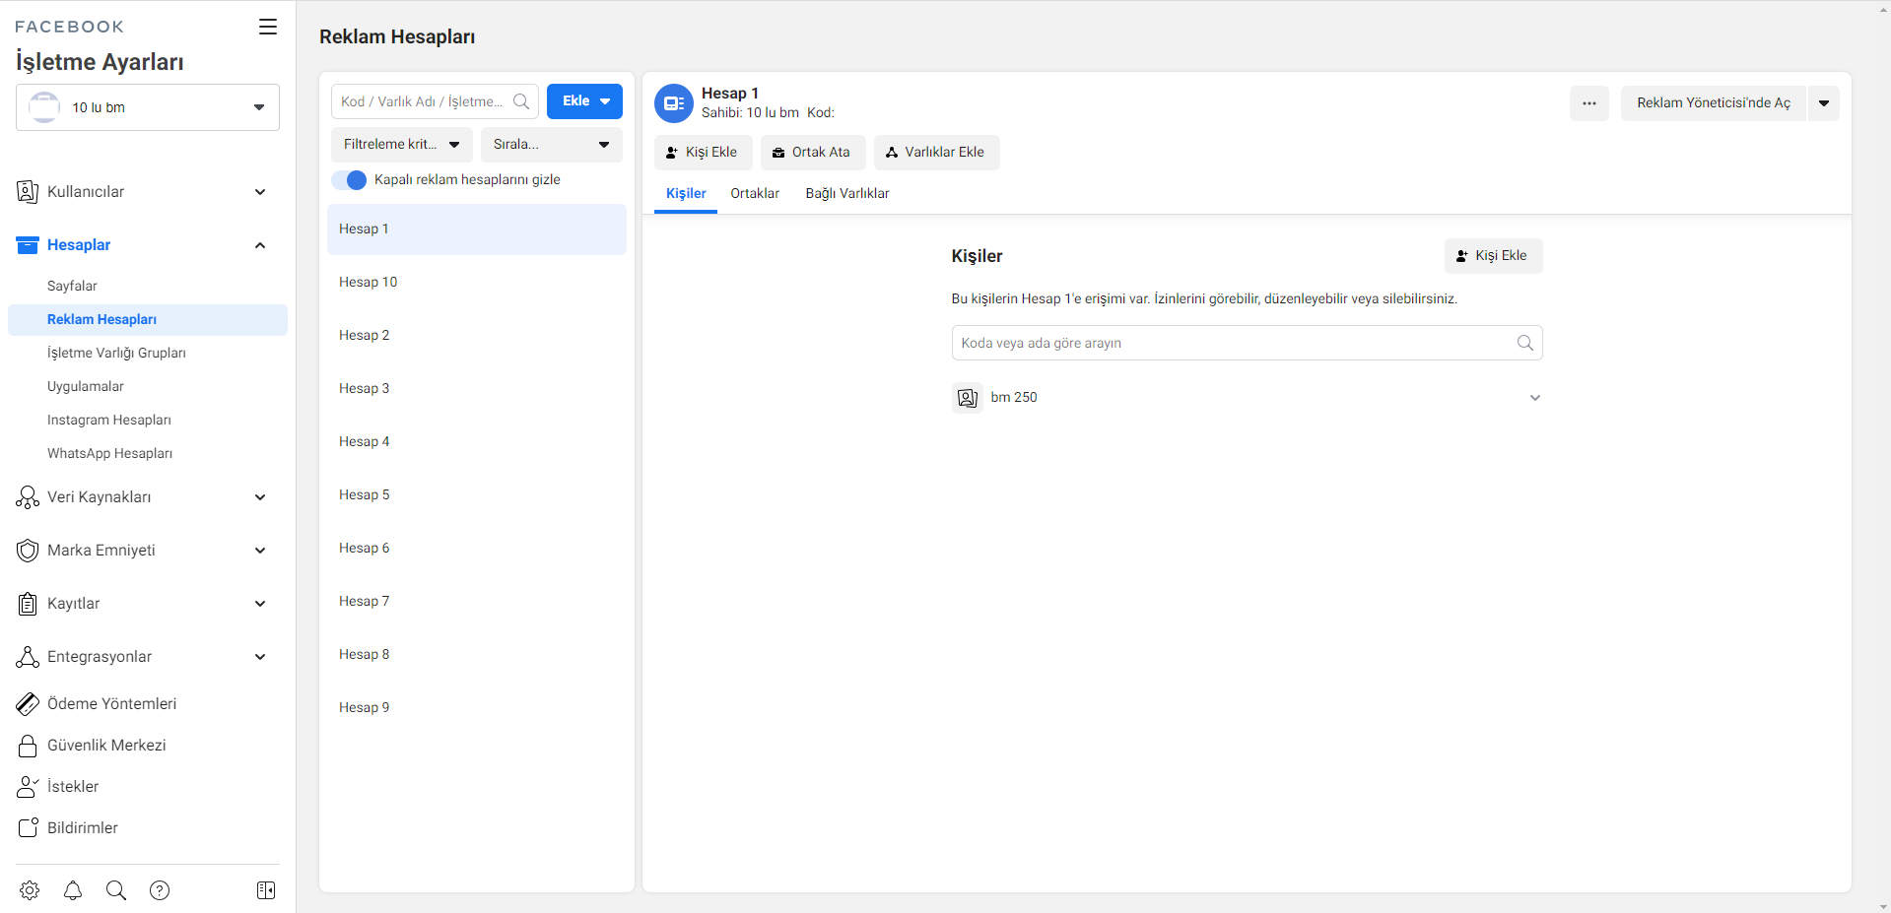
Task: Click the Ödeme Yöntemleri card icon
Action: pyautogui.click(x=28, y=704)
